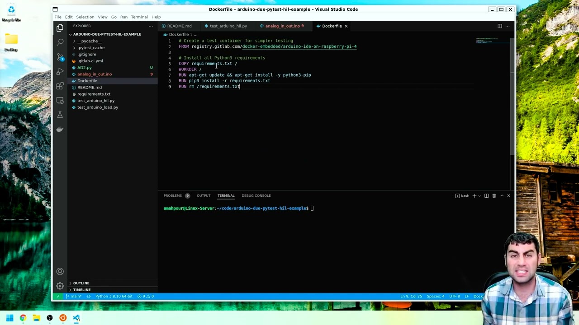This screenshot has height=325, width=579.
Task: Click the Explorer more actions ellipsis
Action: coord(151,26)
